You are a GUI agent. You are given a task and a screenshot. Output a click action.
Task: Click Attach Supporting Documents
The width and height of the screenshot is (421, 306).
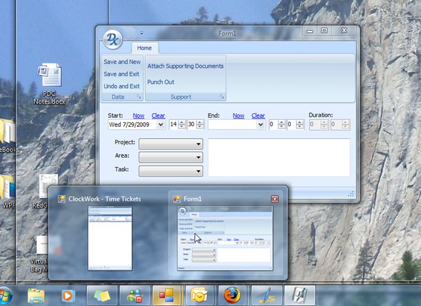[186, 66]
